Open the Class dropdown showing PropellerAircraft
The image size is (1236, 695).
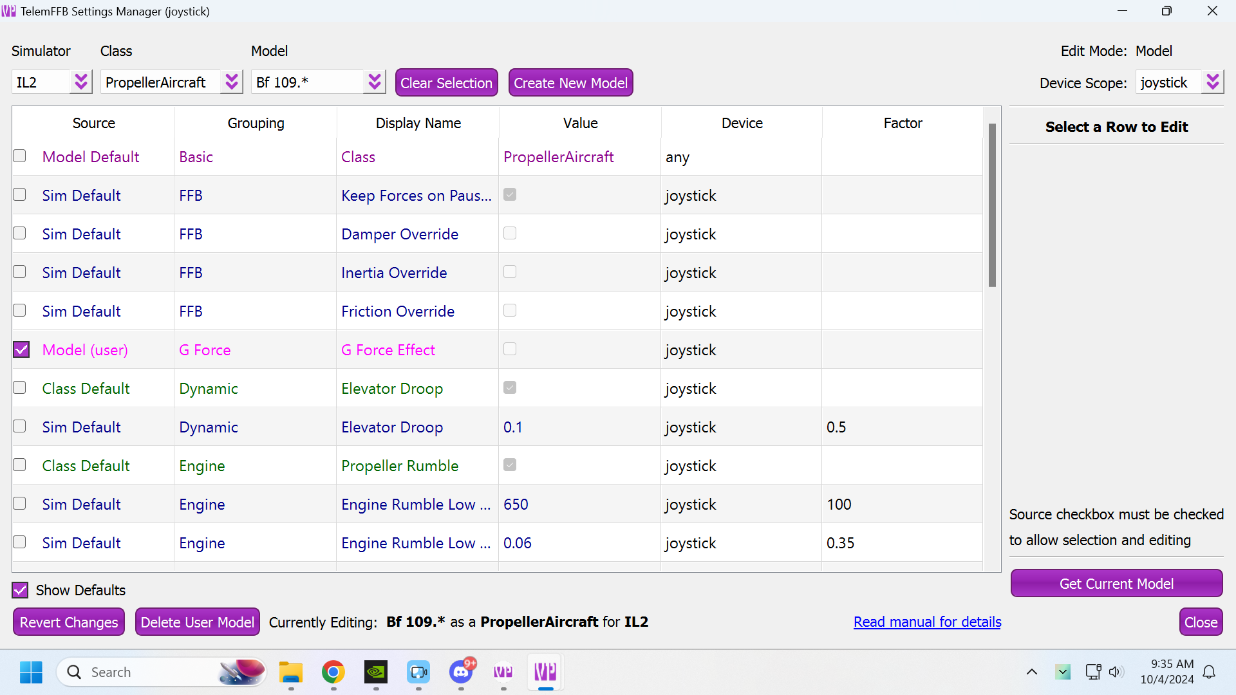[x=232, y=82]
